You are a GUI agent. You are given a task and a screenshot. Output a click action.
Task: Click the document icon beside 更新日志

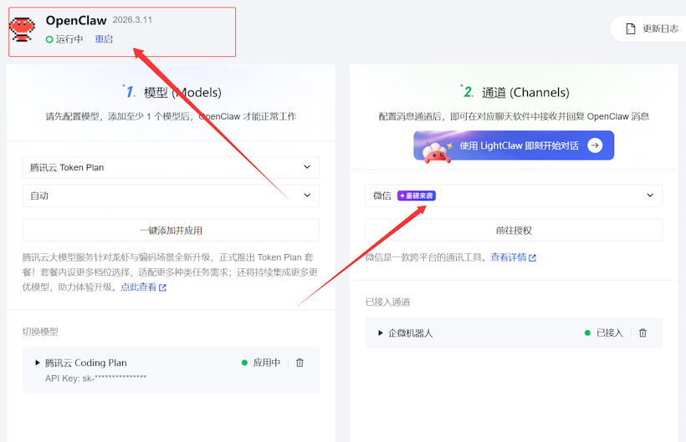pos(631,28)
